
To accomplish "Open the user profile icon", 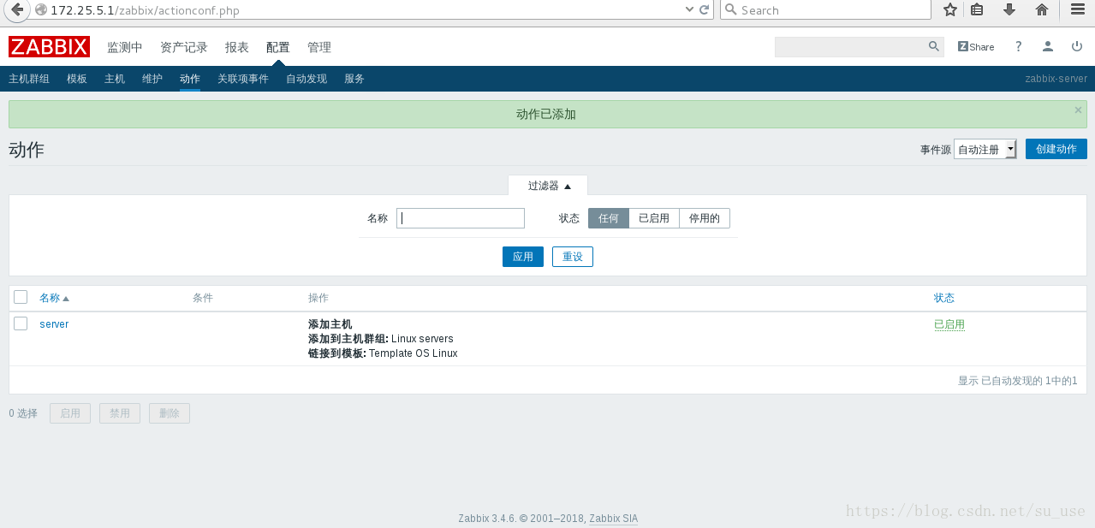I will click(1047, 47).
